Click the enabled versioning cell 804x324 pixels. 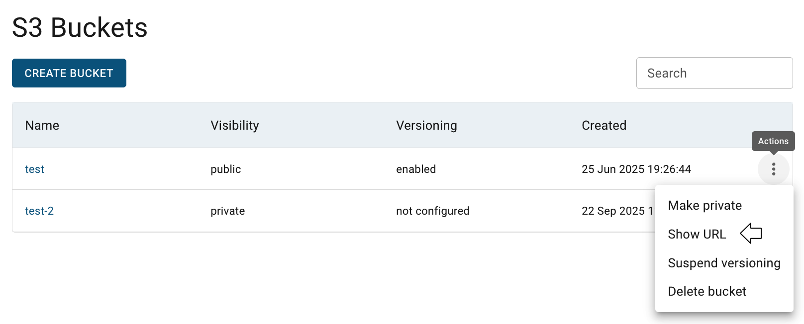tap(416, 169)
